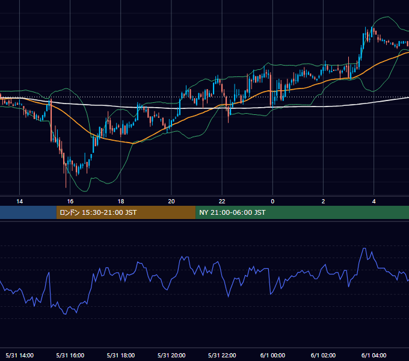Click the blue session bar before London
The width and height of the screenshot is (409, 361).
tap(28, 212)
